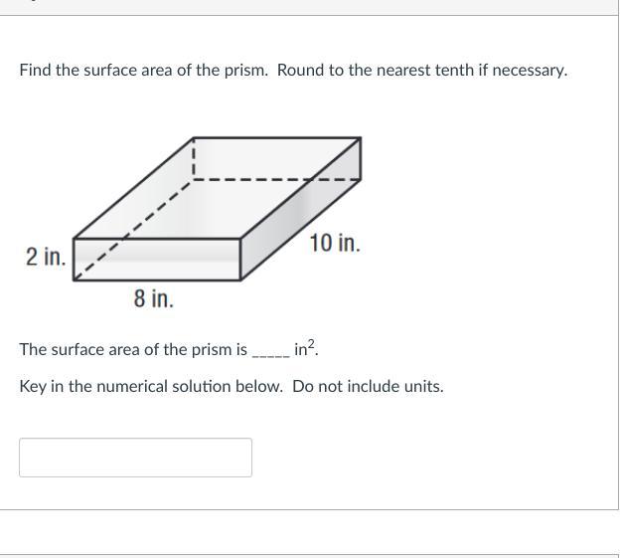
Task: Click the '10 in.' length label
Action: pyautogui.click(x=334, y=243)
